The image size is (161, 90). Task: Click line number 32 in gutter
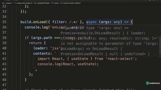pos(4,6)
